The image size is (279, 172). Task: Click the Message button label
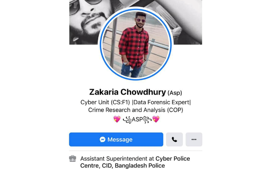pyautogui.click(x=120, y=140)
